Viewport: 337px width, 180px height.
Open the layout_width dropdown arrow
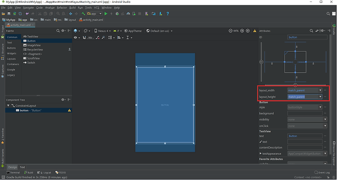click(x=320, y=90)
